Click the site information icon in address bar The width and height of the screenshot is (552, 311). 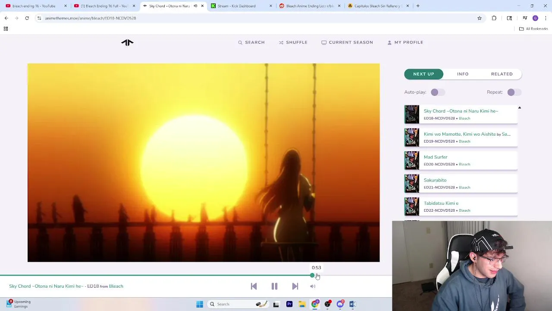click(39, 18)
